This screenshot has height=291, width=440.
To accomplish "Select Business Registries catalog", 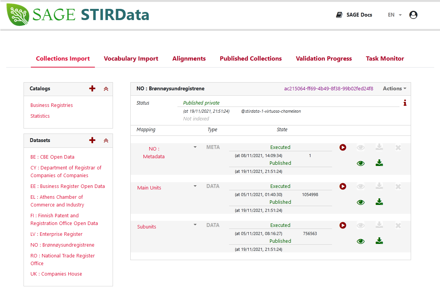I will [52, 105].
